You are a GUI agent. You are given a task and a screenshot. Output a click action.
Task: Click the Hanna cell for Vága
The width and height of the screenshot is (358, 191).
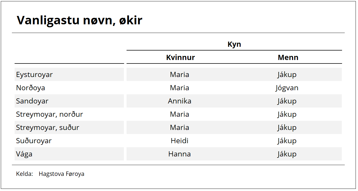point(180,154)
